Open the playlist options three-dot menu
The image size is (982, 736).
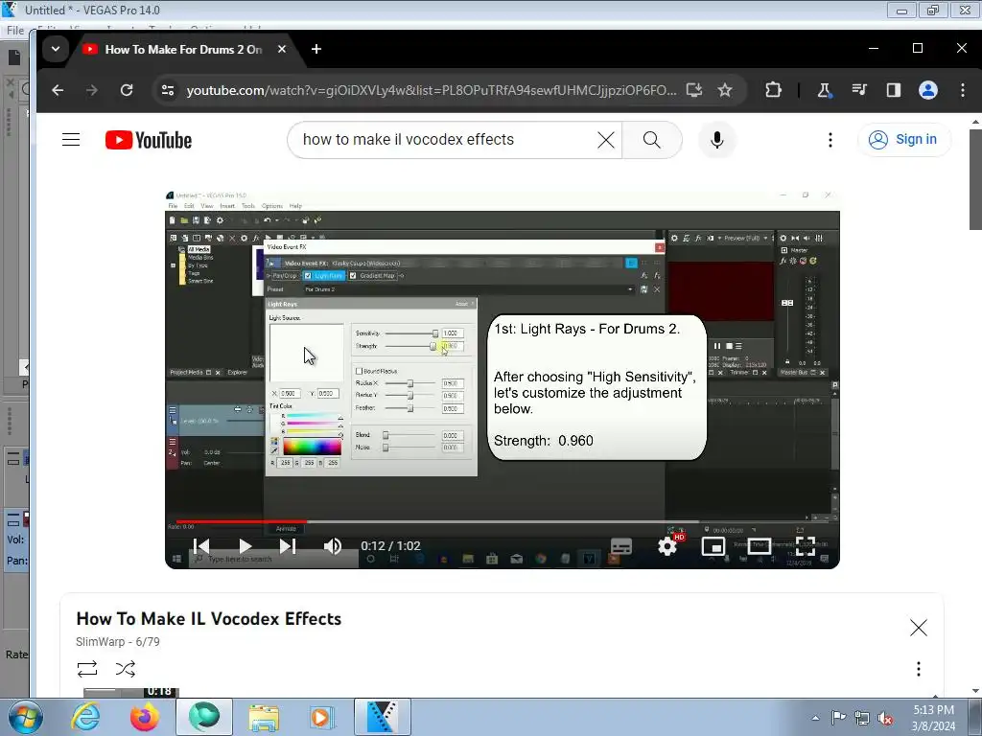point(918,668)
